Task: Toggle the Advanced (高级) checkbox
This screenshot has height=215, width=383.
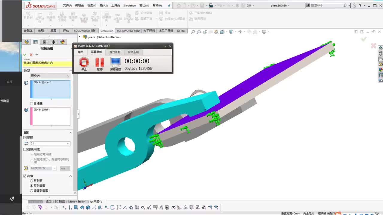Action: click(x=25, y=176)
